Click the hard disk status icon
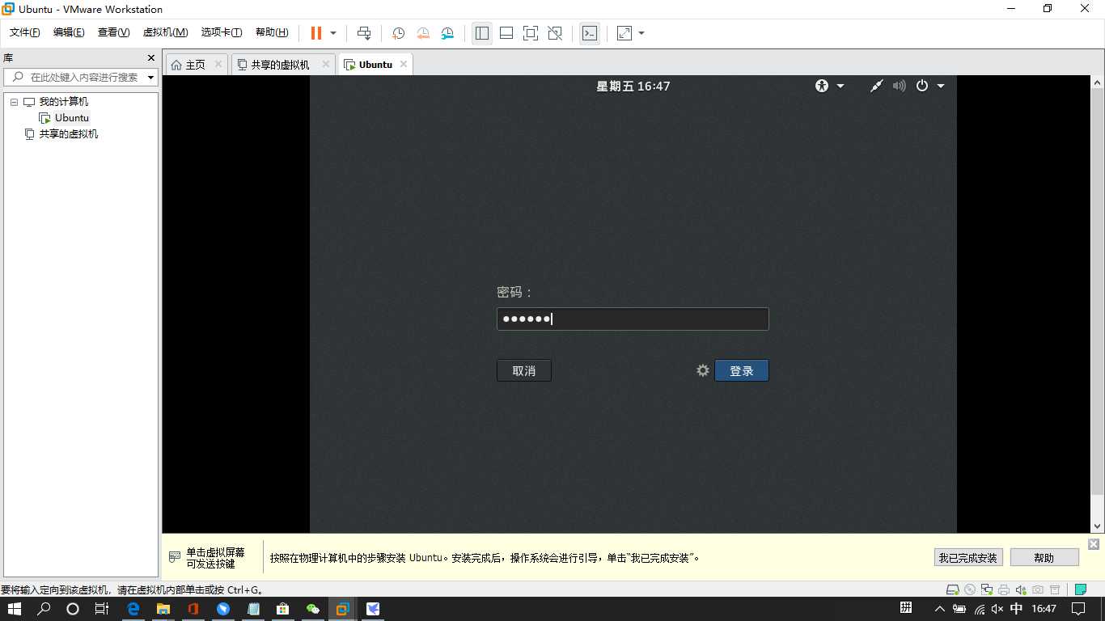 tap(953, 589)
